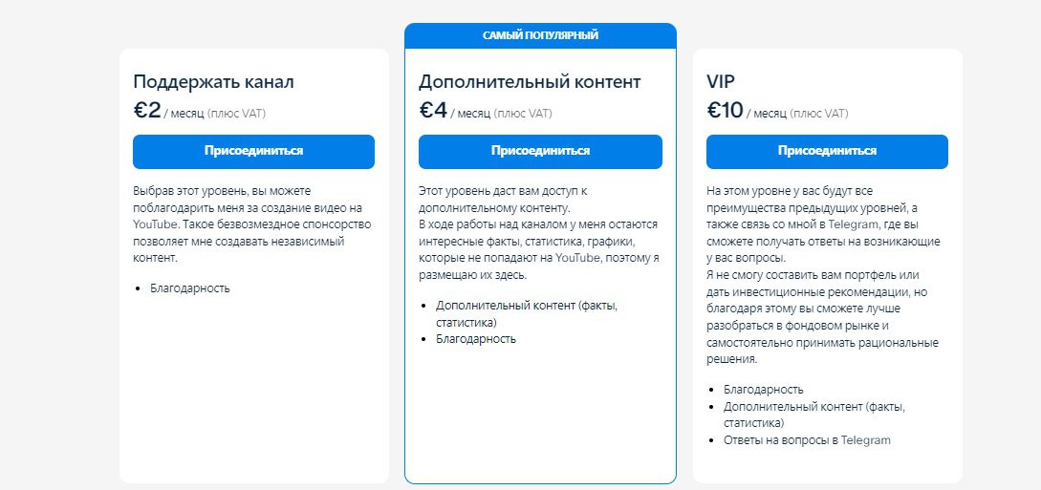Click Дополнительный контент bullet in the VIP card
The height and width of the screenshot is (490, 1041).
click(x=813, y=414)
